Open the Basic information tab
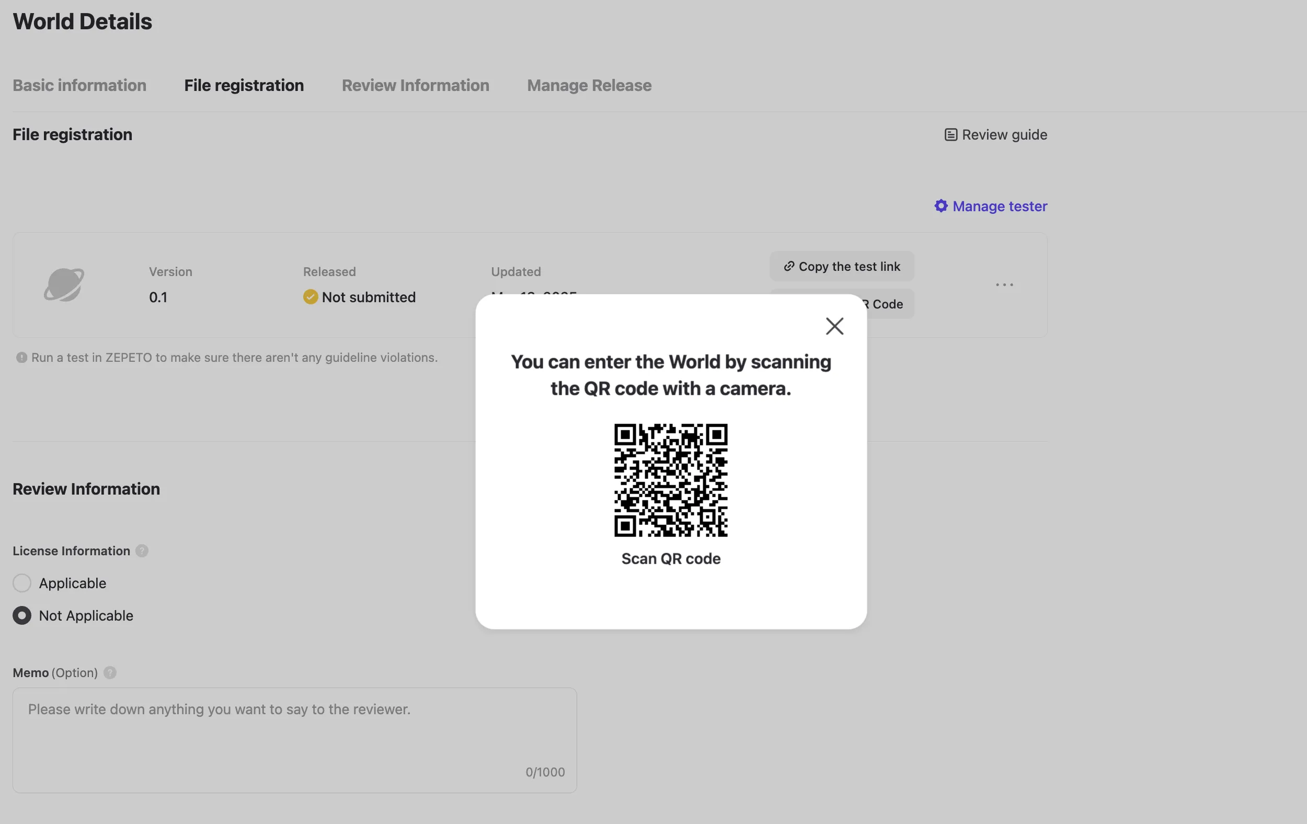This screenshot has height=824, width=1307. (80, 85)
